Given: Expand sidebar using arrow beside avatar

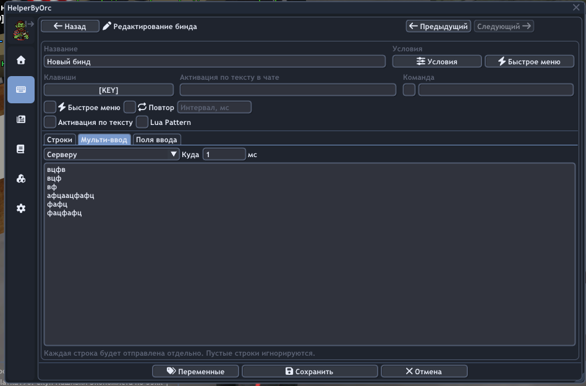Looking at the screenshot, I should (30, 24).
